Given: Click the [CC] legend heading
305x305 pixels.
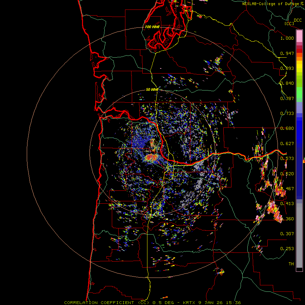Looking at the screenshot, I should point(289,23).
